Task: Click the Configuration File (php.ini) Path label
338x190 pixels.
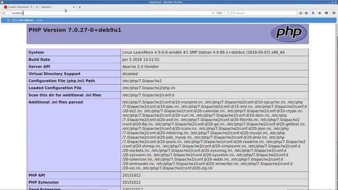Action: click(62, 81)
